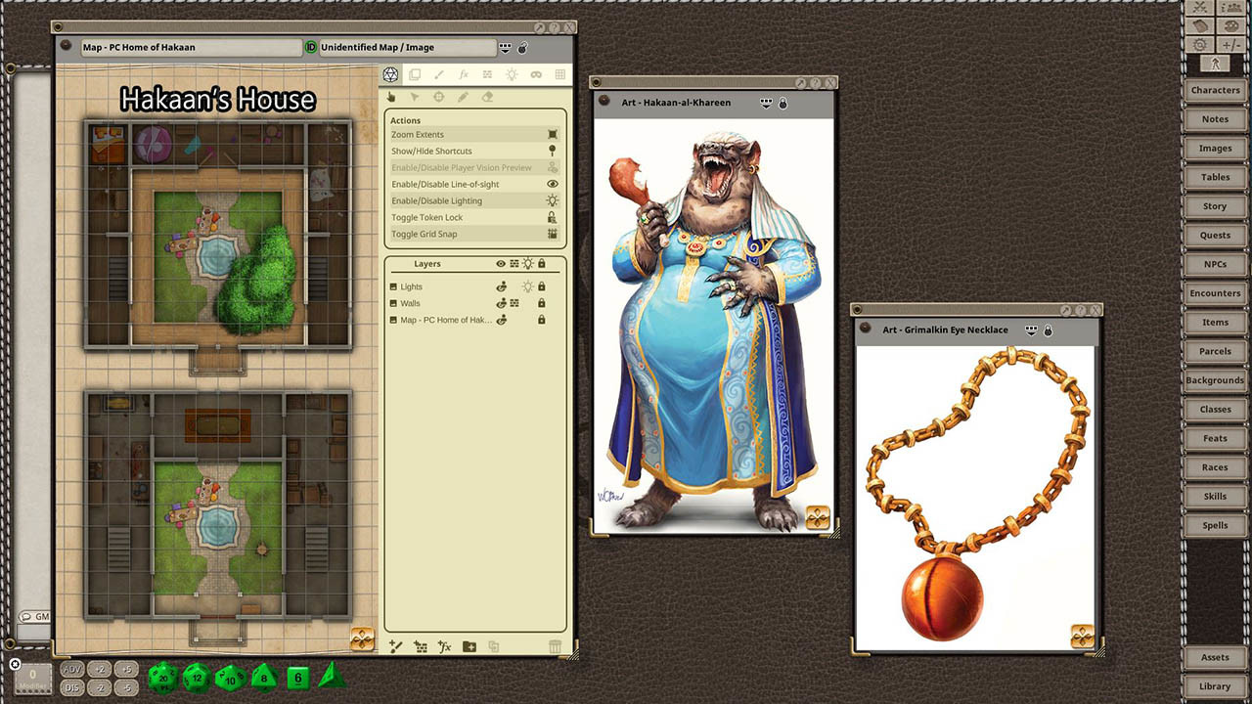Open the lighting mode with the sun icon
This screenshot has height=704, width=1252.
[512, 73]
